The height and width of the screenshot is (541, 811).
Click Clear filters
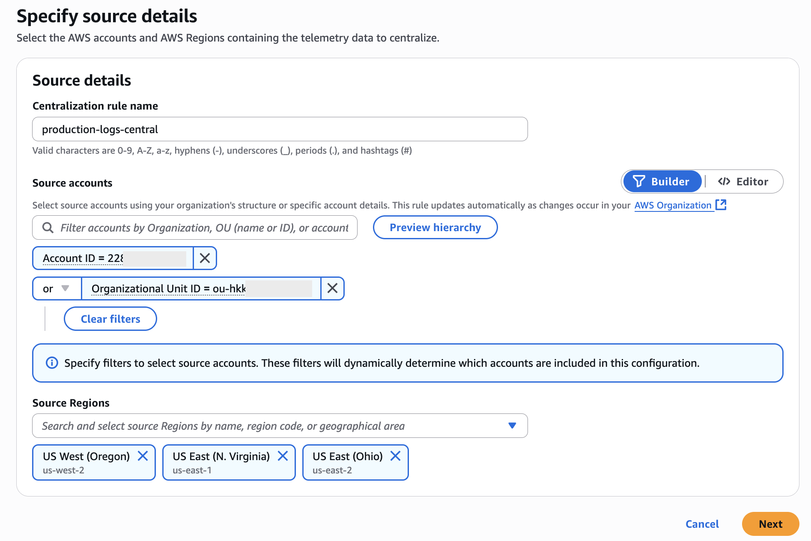click(110, 318)
